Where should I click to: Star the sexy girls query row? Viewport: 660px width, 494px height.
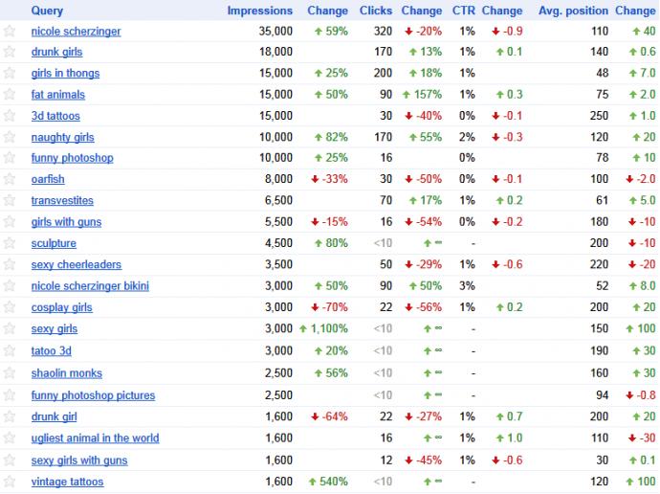pos(10,329)
